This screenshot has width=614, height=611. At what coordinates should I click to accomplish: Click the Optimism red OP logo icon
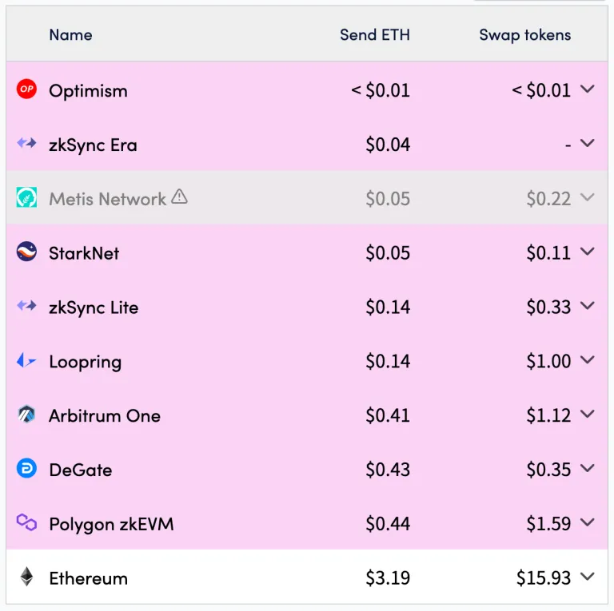(x=27, y=90)
